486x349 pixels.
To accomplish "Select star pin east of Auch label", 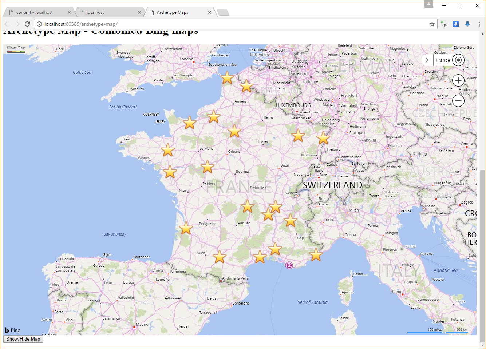I will 220,257.
